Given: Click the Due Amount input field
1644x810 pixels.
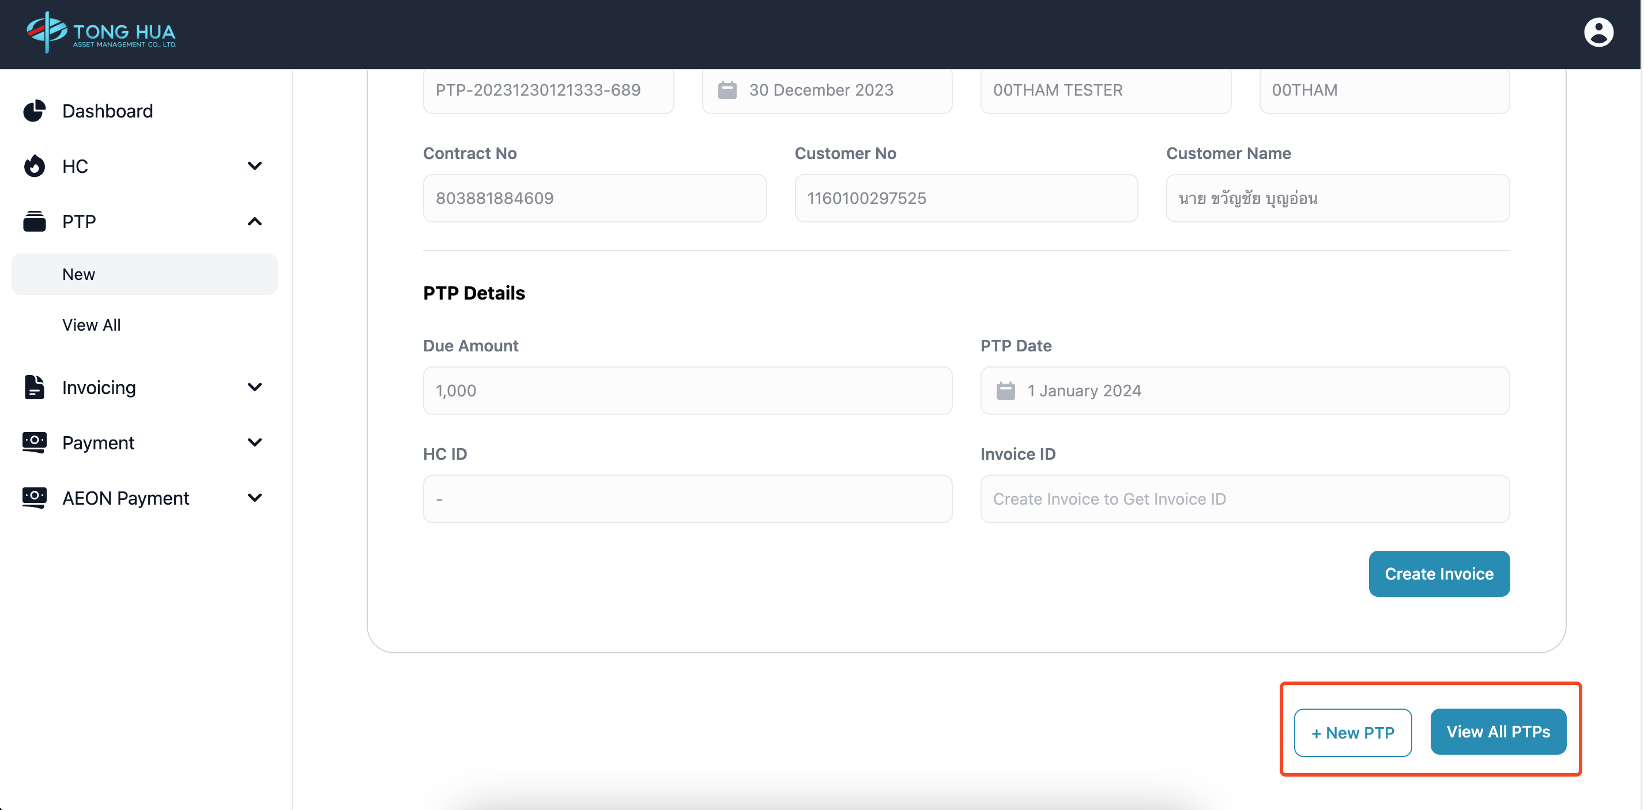Looking at the screenshot, I should [687, 391].
